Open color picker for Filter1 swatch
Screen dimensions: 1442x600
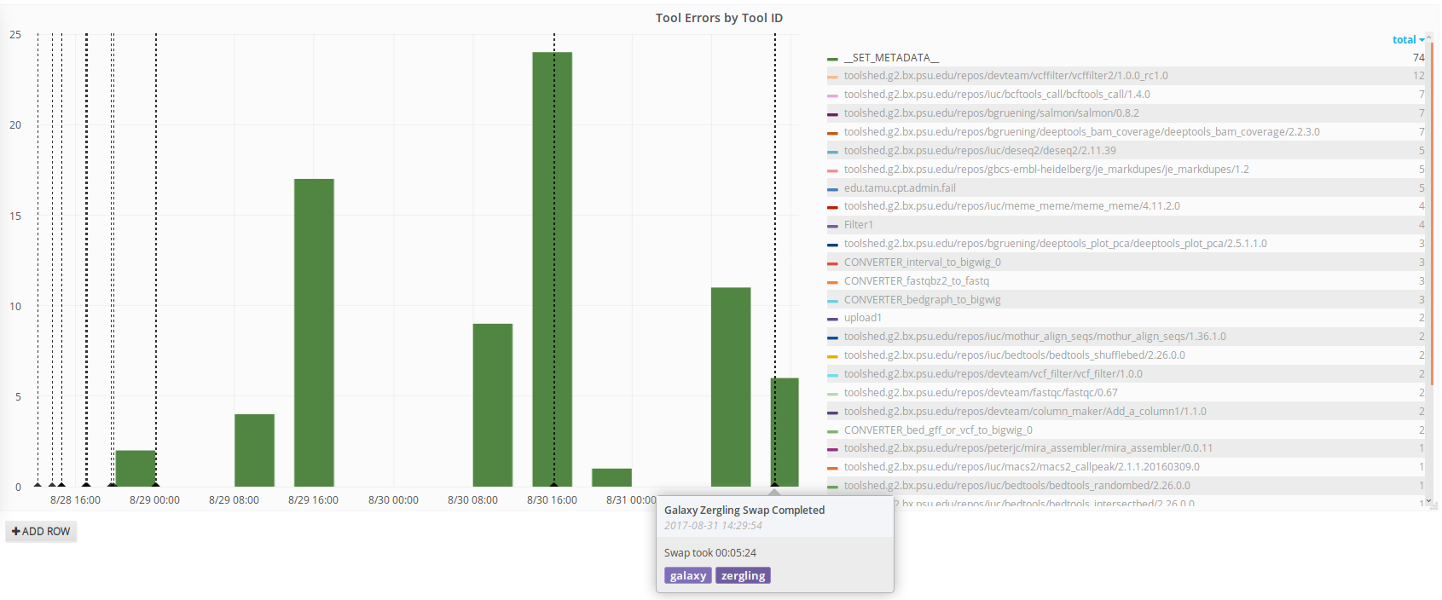click(832, 226)
